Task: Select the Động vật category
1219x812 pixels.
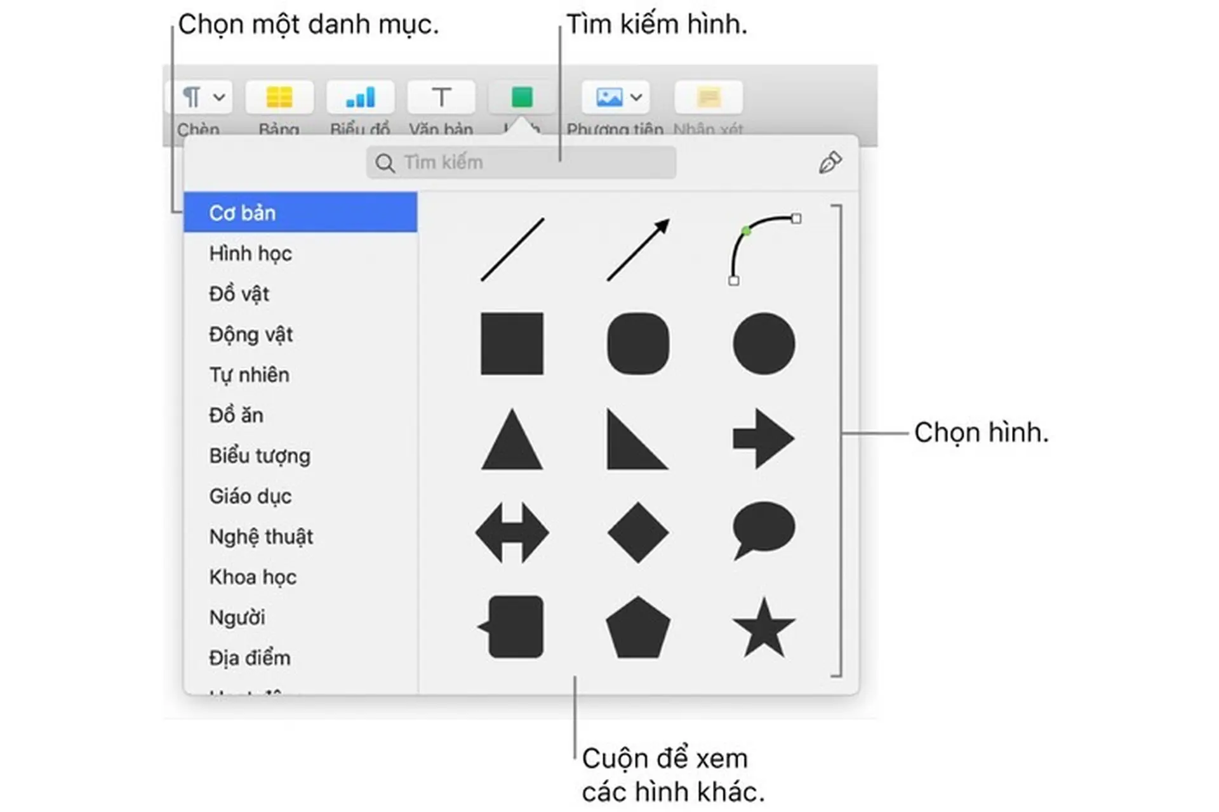Action: pos(300,334)
